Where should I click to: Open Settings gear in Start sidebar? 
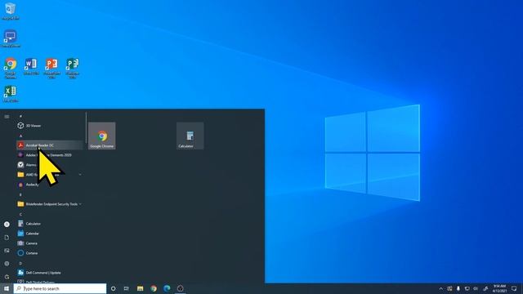(x=7, y=264)
